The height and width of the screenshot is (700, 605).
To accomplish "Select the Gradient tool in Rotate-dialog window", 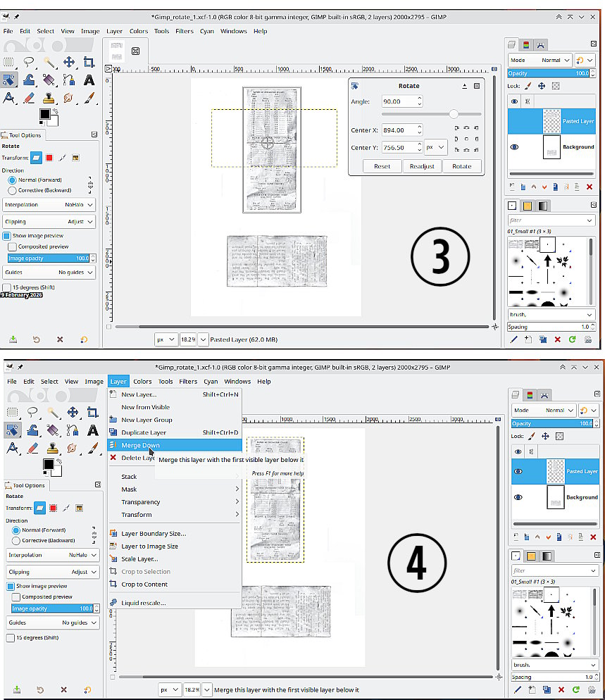I will (x=49, y=80).
